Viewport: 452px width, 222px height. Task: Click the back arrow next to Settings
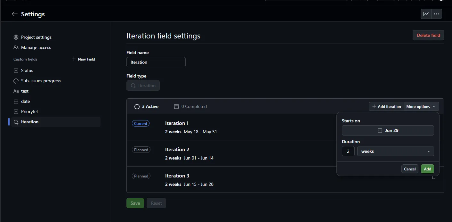[x=14, y=14]
